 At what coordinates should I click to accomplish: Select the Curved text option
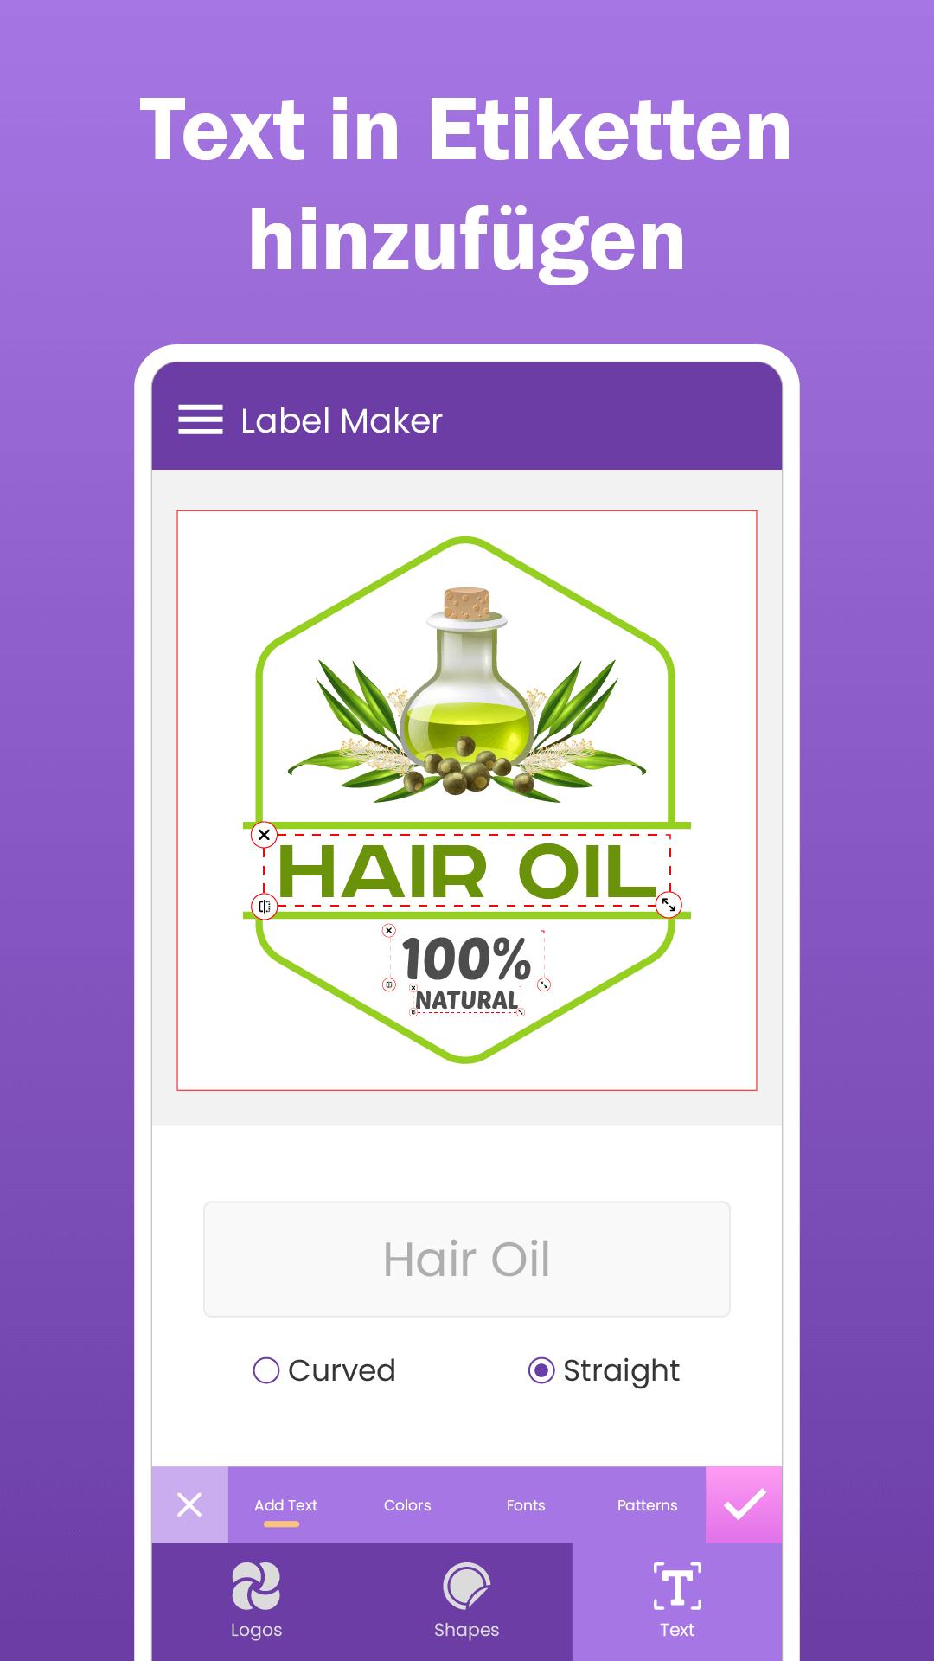coord(324,1370)
